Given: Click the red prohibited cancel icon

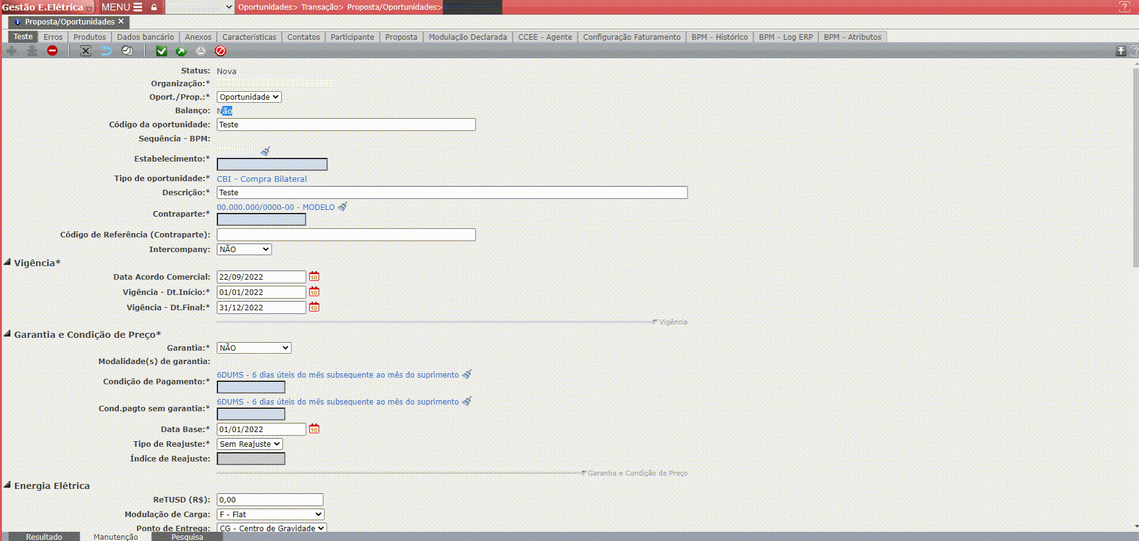Looking at the screenshot, I should click(x=220, y=51).
